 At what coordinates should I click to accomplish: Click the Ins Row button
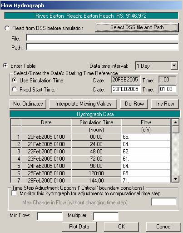coord(165,104)
